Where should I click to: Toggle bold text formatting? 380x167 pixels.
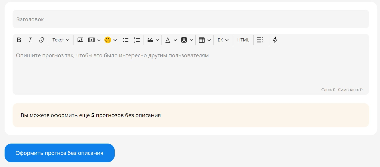19,40
